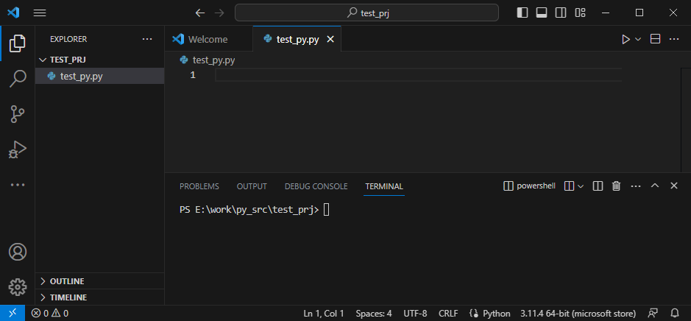Change indentation via Spaces: 4
This screenshot has height=321, width=691.
374,314
